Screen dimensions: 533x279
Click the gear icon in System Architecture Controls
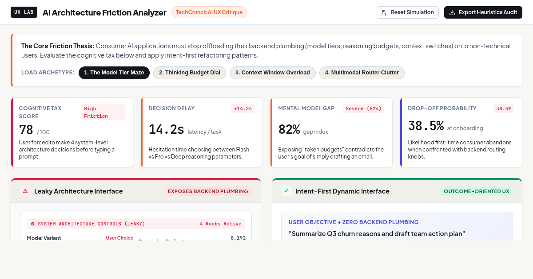point(32,224)
